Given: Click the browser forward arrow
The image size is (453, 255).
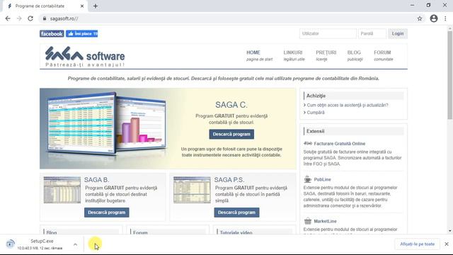Looking at the screenshot, I should tap(19, 18).
